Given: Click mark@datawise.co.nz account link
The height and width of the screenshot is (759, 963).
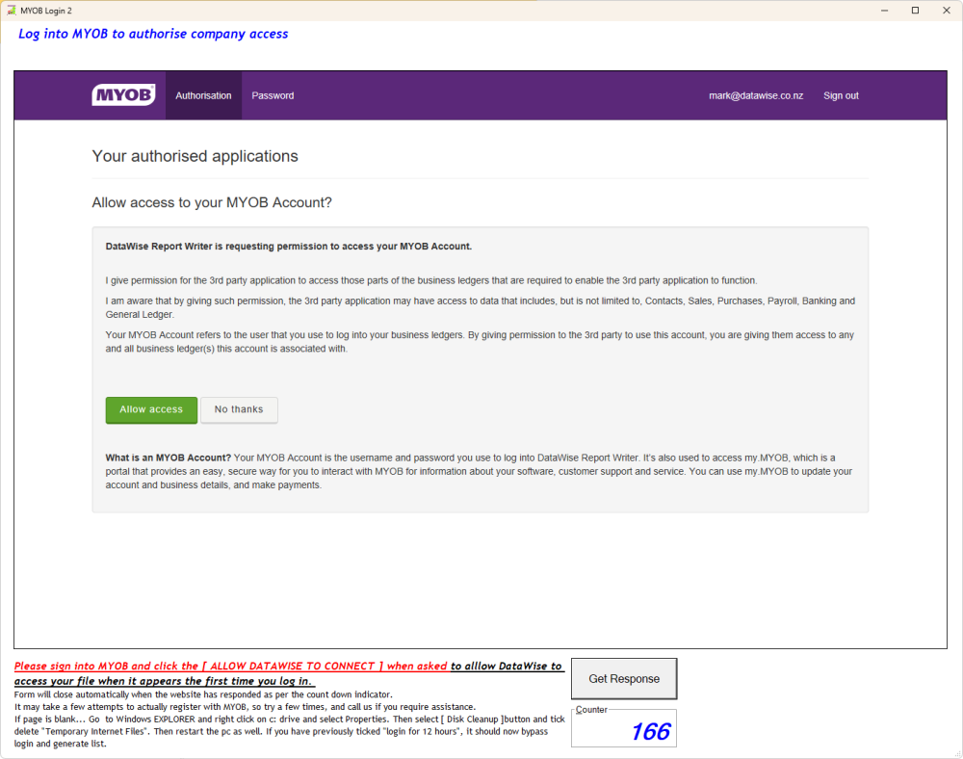Looking at the screenshot, I should (756, 95).
